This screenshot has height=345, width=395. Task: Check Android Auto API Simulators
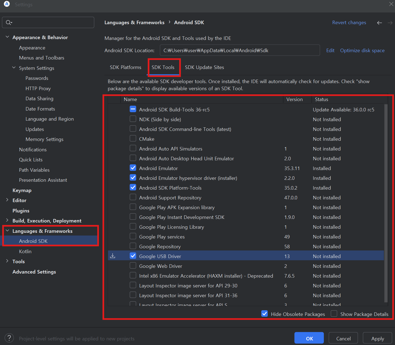[133, 148]
